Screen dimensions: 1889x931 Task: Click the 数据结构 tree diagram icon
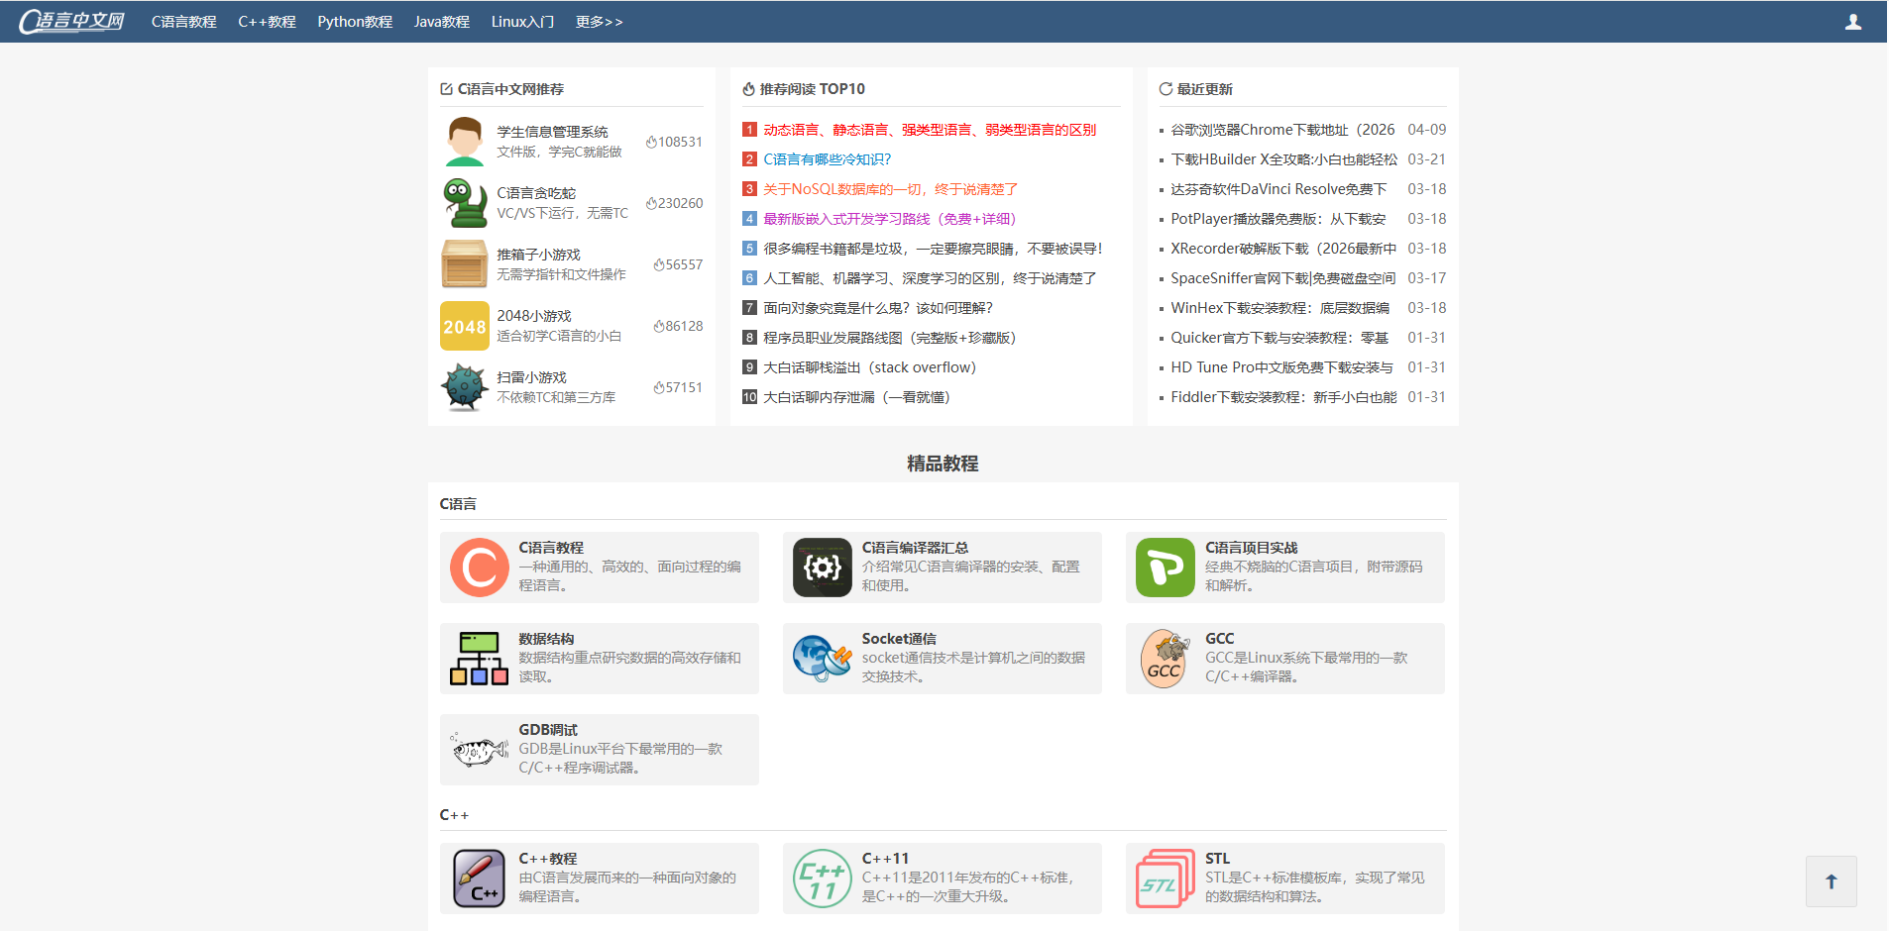tap(480, 659)
